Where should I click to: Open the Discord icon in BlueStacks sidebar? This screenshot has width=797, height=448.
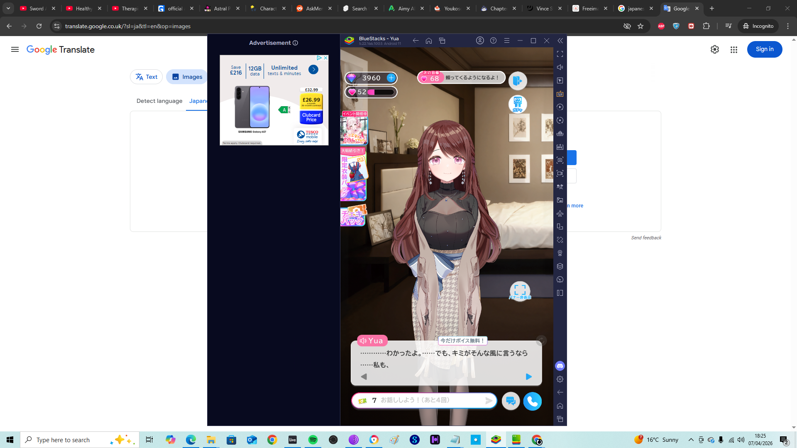[560, 366]
